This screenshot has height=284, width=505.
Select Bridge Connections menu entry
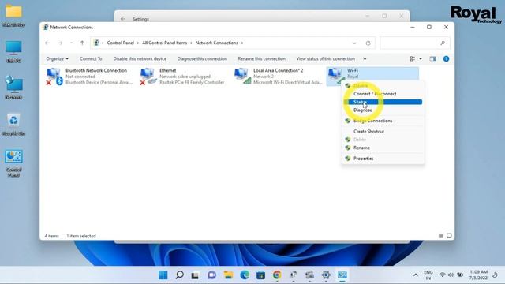coord(372,121)
